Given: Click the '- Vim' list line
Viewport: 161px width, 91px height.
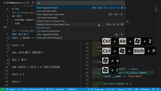Looking at the screenshot, I should click(16, 24).
